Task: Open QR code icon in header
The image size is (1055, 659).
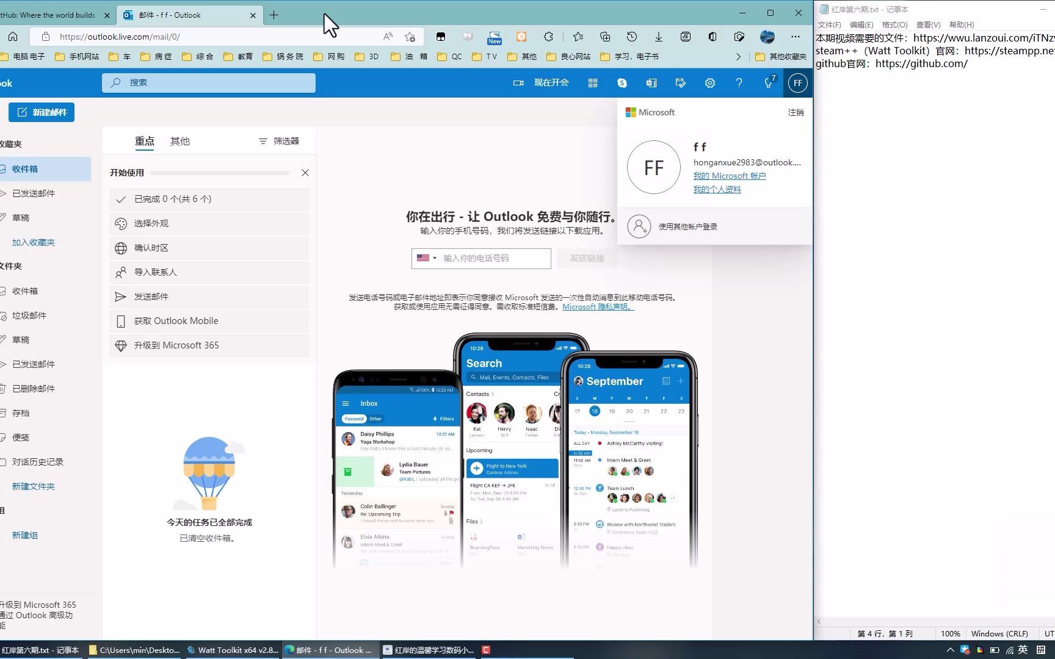Action: point(592,83)
